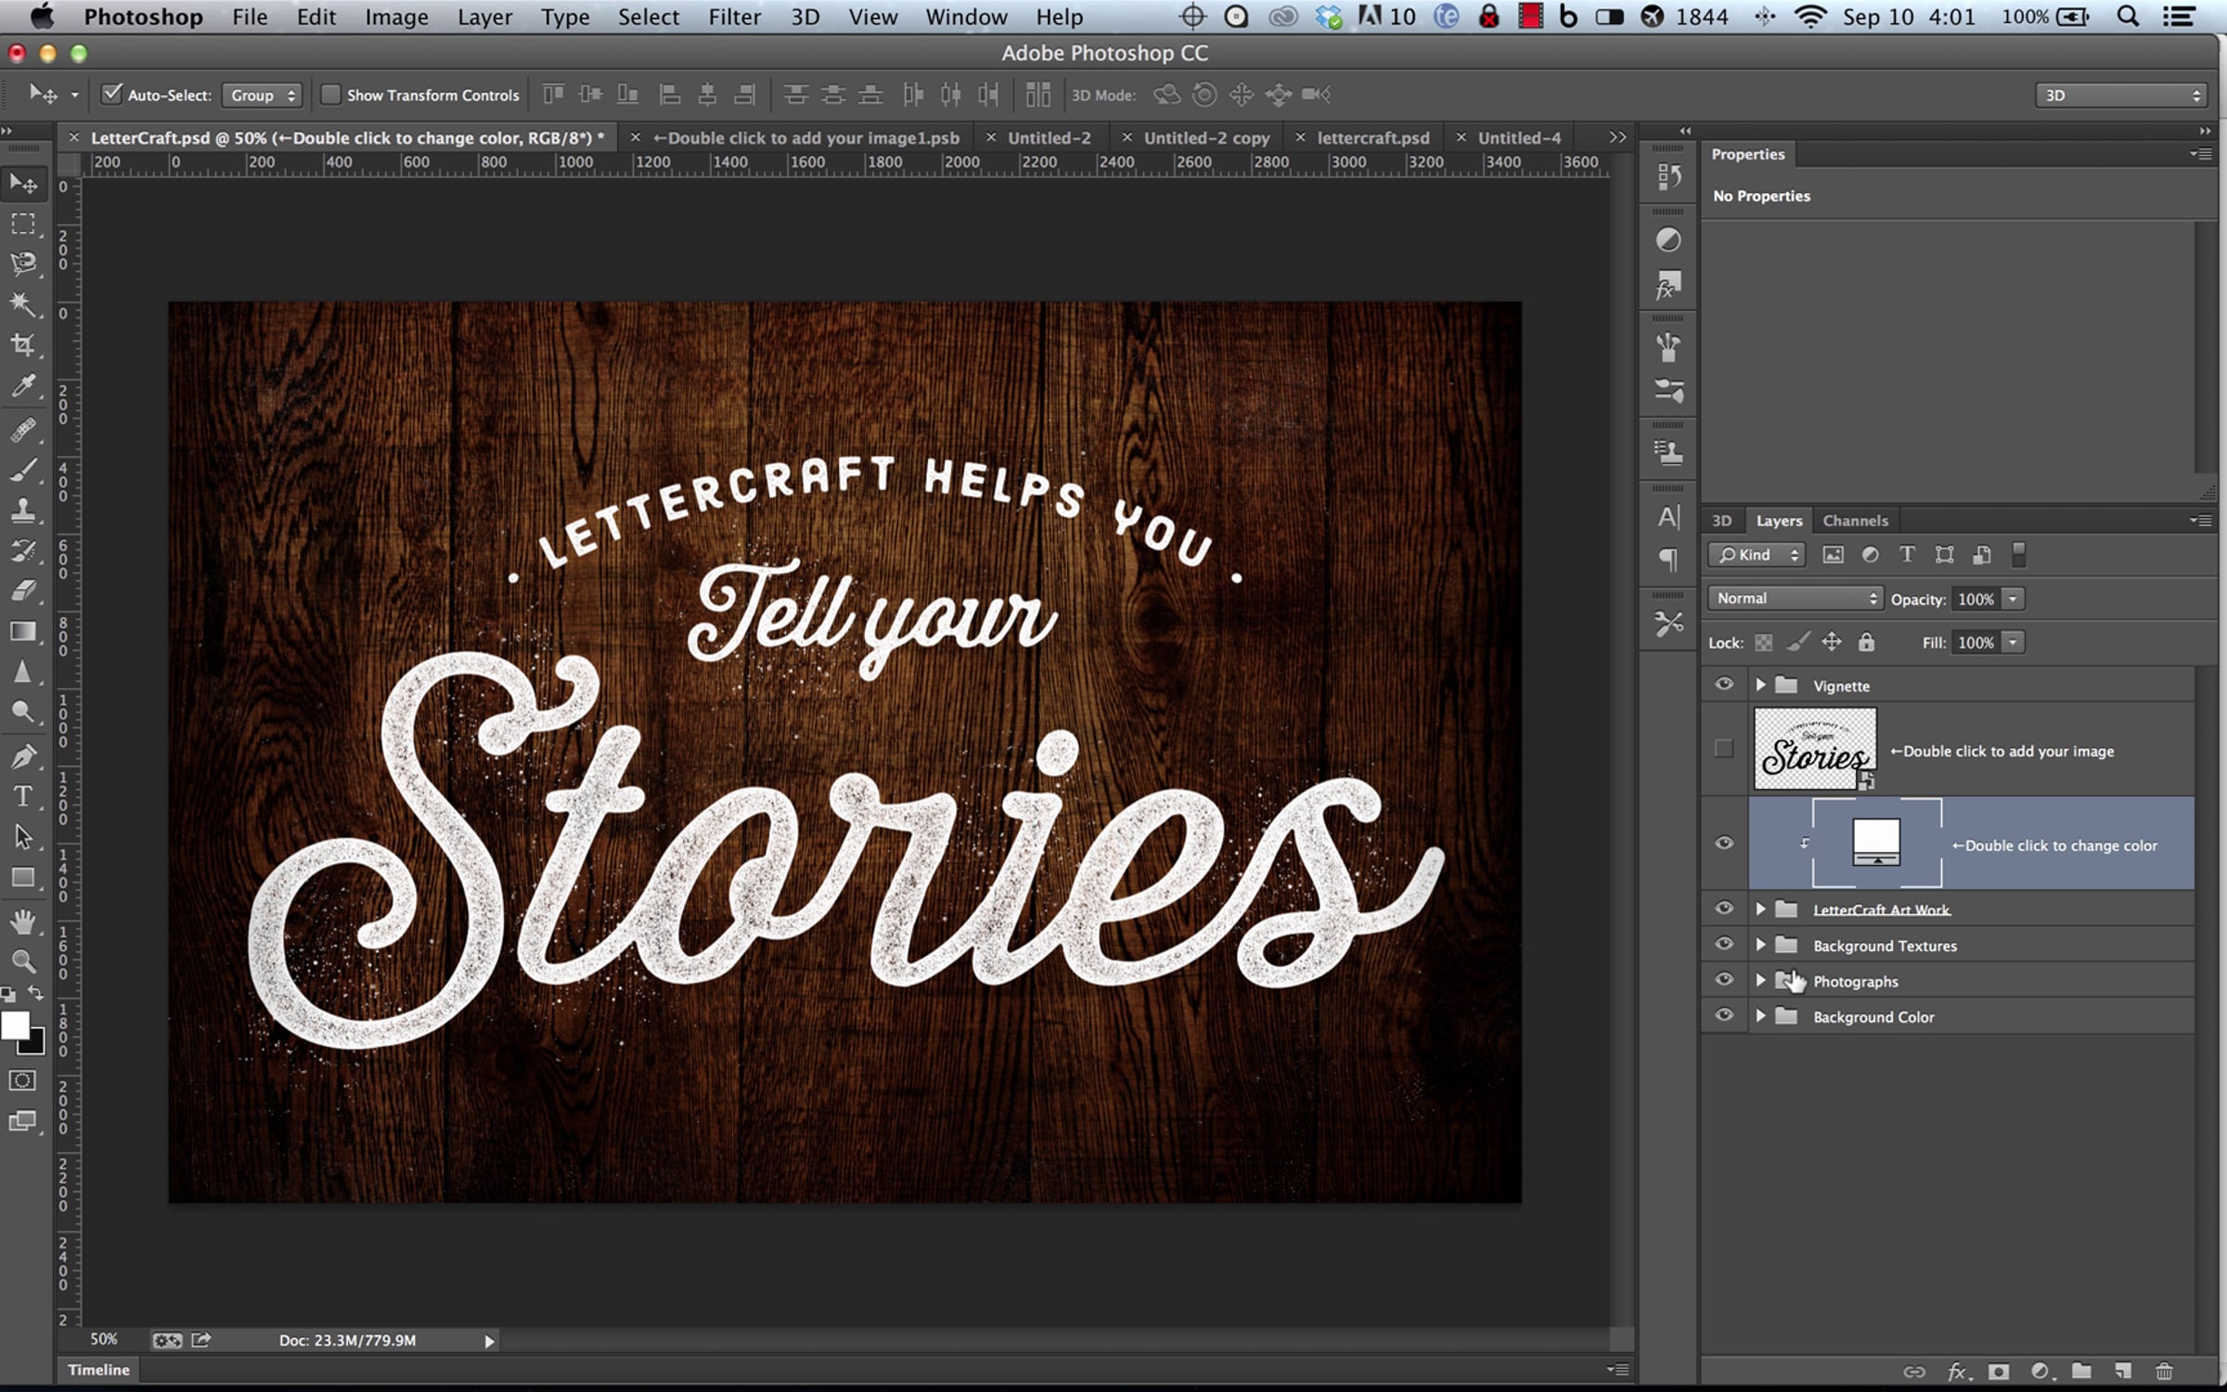Select the Magic Wand tool
The image size is (2227, 1392).
tap(23, 303)
